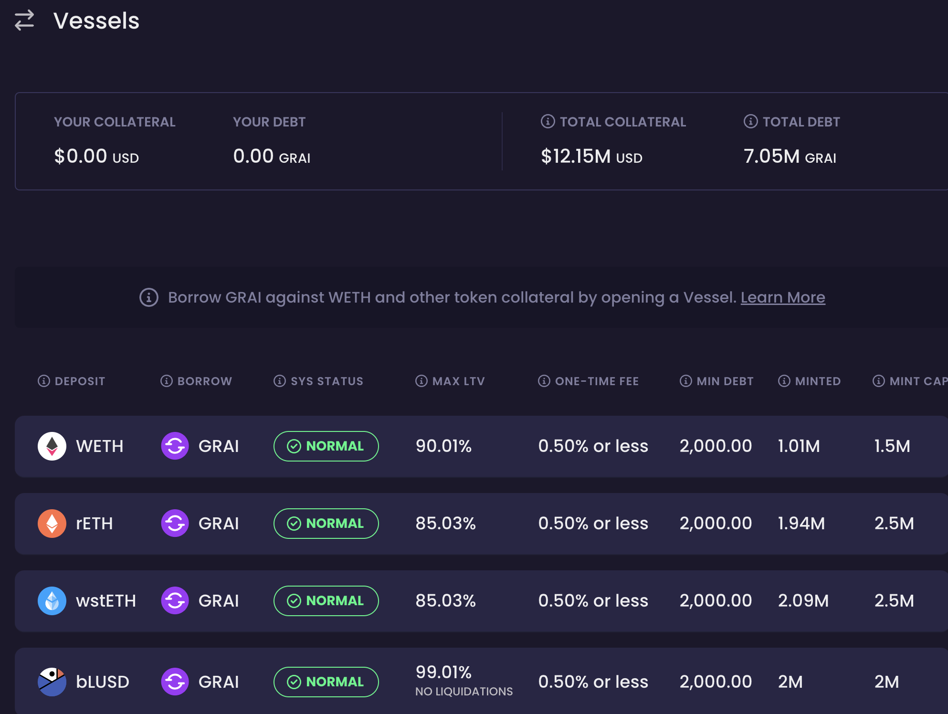
Task: Click the NORMAL status badge in the bLUSD row
Action: pos(326,682)
